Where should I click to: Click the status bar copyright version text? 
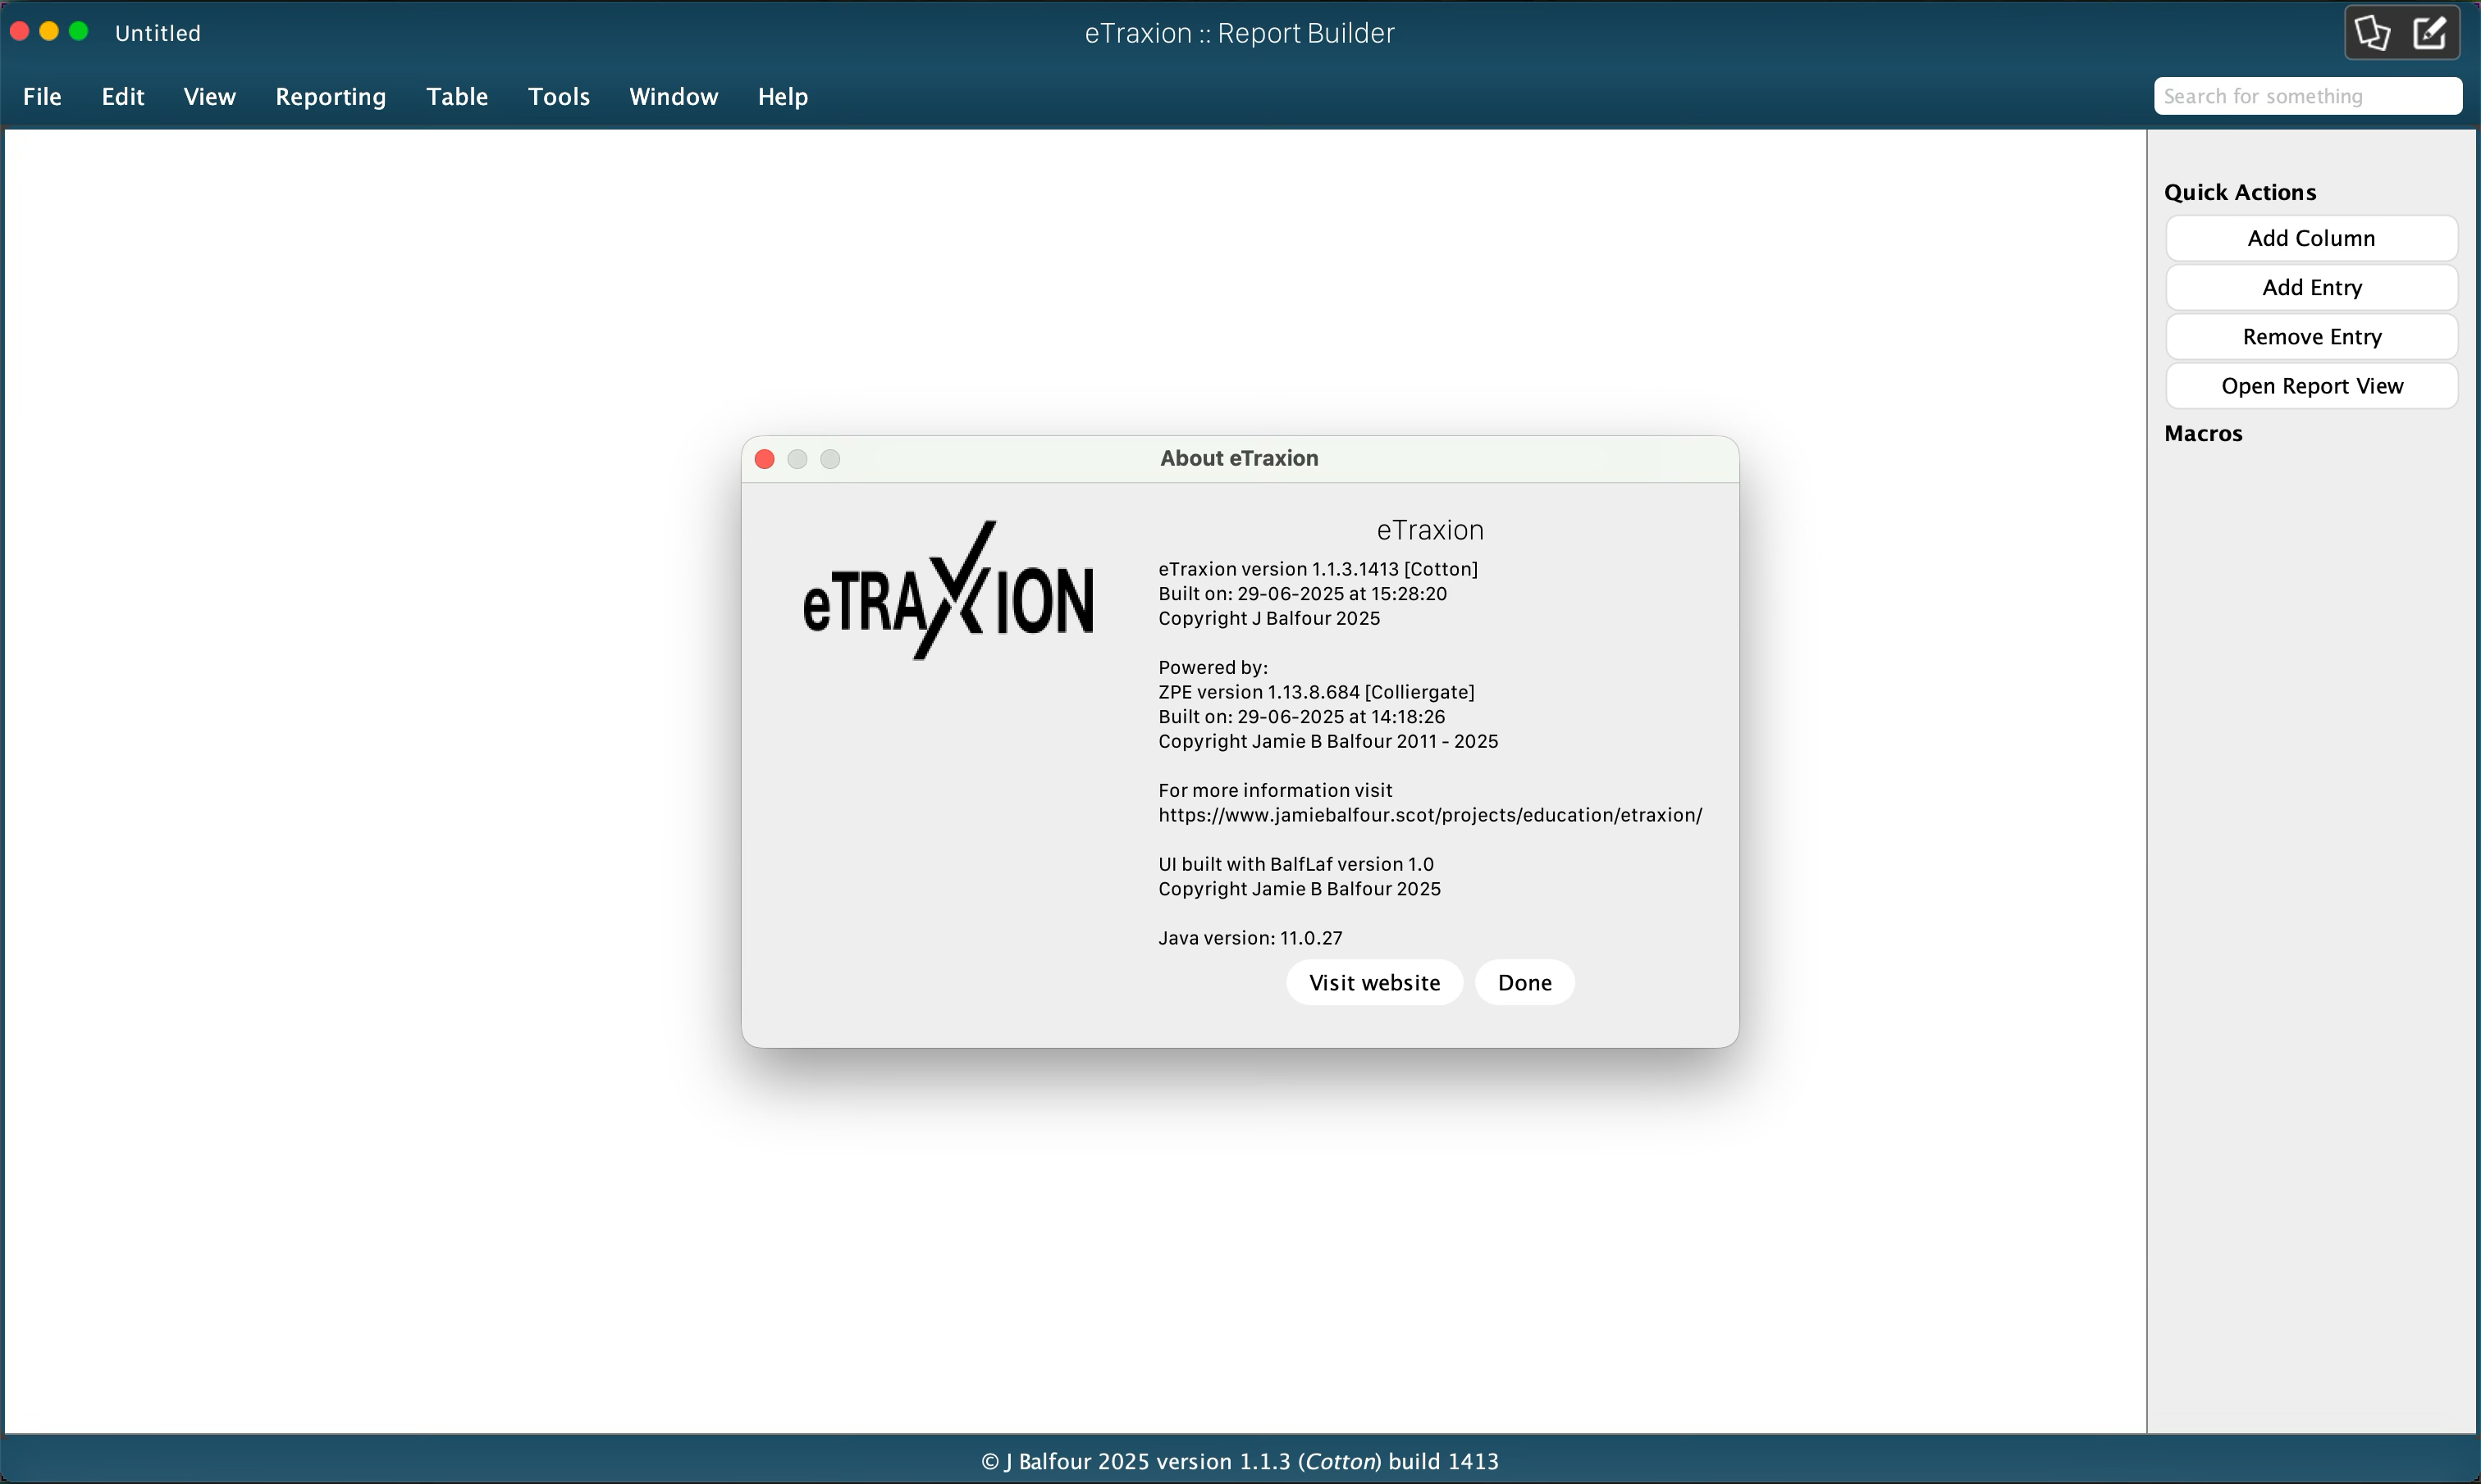[x=1240, y=1461]
